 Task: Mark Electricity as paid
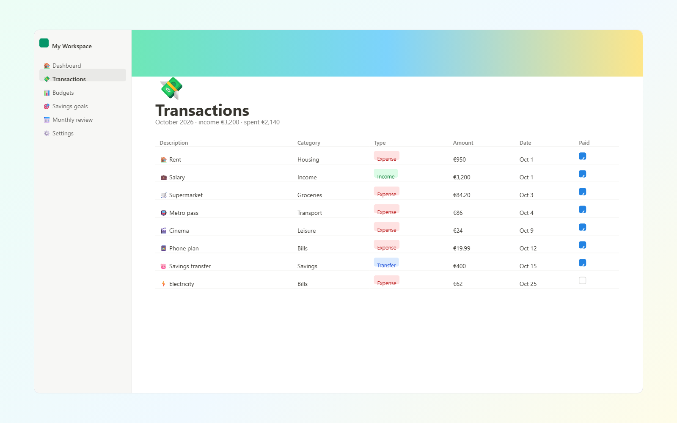583,280
